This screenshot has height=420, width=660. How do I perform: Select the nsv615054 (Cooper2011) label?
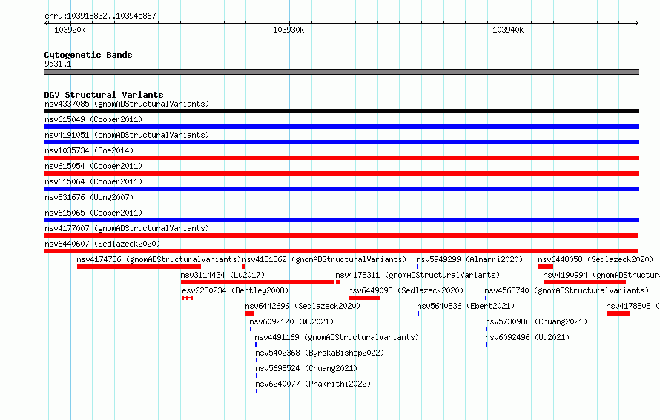(x=93, y=166)
